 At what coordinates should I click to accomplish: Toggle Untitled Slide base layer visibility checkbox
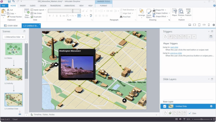click(x=164, y=106)
